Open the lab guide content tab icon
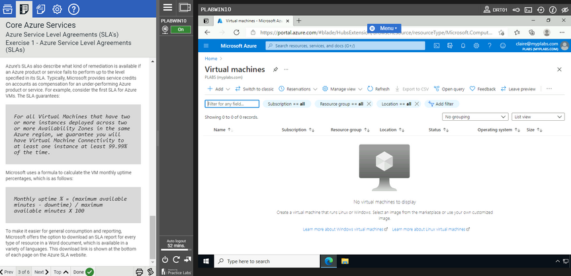Screen dimensions: 571x276 click(24, 9)
